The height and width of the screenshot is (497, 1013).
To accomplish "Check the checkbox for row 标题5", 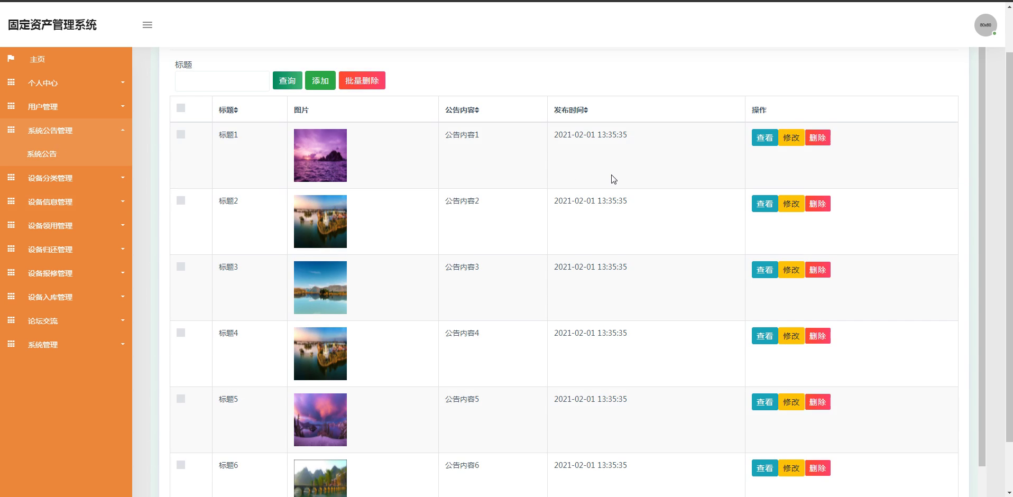I will [181, 399].
